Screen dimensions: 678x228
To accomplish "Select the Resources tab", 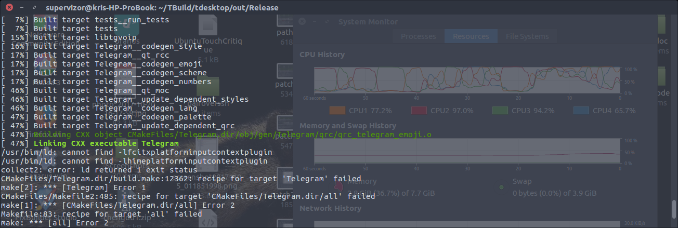I will (x=471, y=36).
